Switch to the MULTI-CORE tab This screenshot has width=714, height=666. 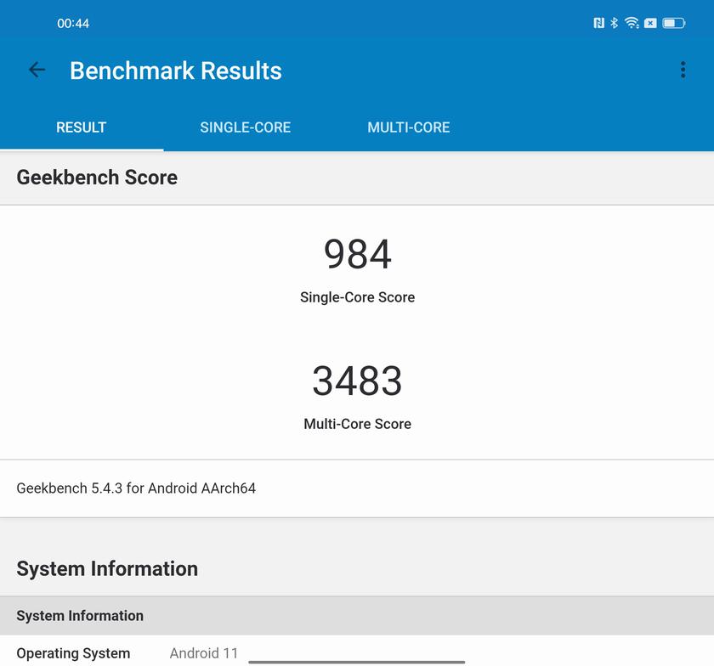click(x=408, y=127)
